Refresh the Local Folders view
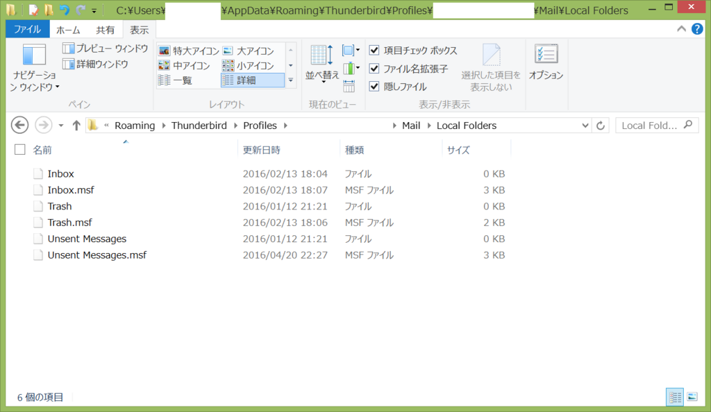The image size is (711, 412). 601,126
